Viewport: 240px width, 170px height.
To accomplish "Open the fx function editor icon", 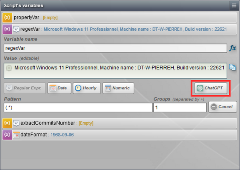I will point(232,48).
